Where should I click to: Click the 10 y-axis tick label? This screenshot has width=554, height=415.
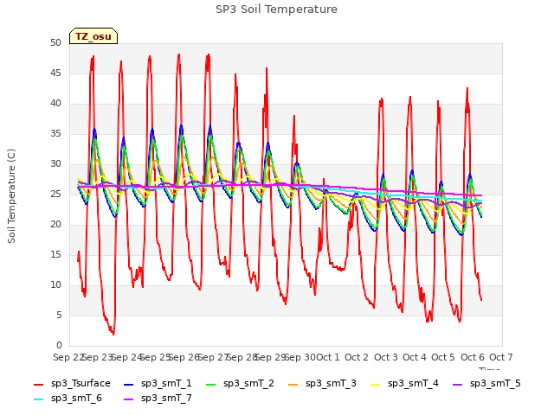point(55,284)
